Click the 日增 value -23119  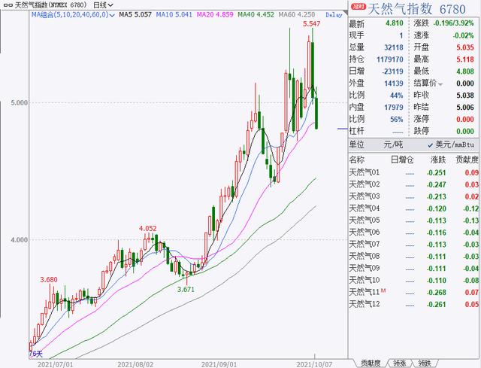click(x=392, y=71)
